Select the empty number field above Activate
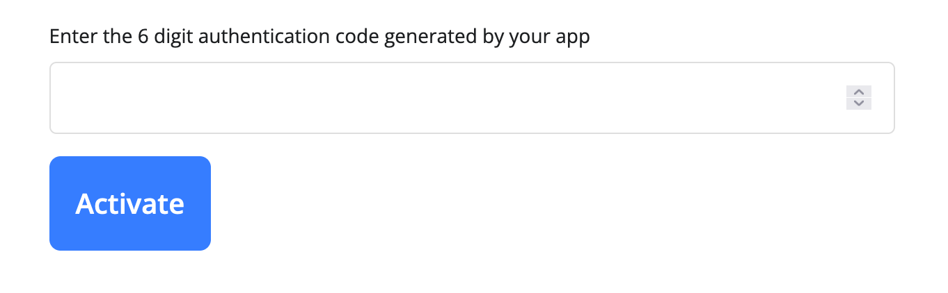This screenshot has height=293, width=948. pyautogui.click(x=445, y=98)
